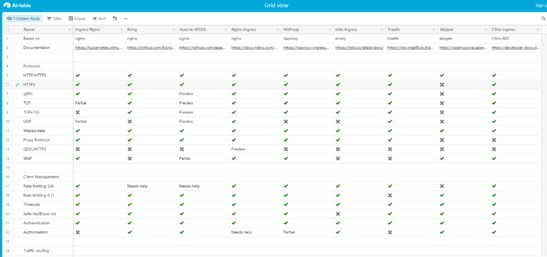Viewport: 547px width, 257px height.
Task: Select the Apache APISIX QUIC/HTTP3 cross
Action: tap(182, 149)
